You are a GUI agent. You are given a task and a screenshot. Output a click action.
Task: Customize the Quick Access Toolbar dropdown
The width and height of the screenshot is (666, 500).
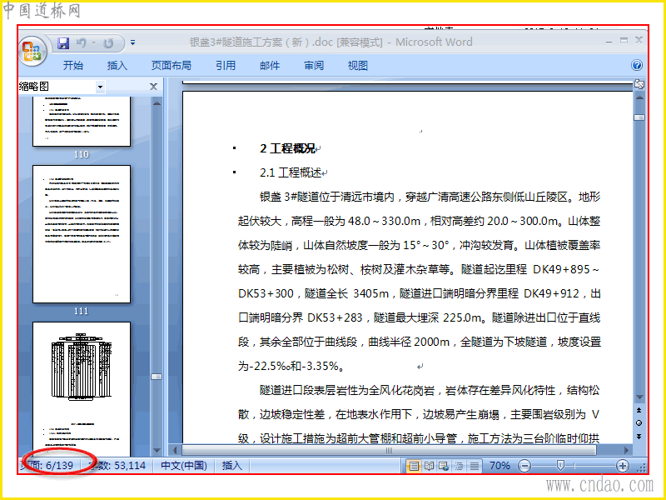pyautogui.click(x=132, y=42)
